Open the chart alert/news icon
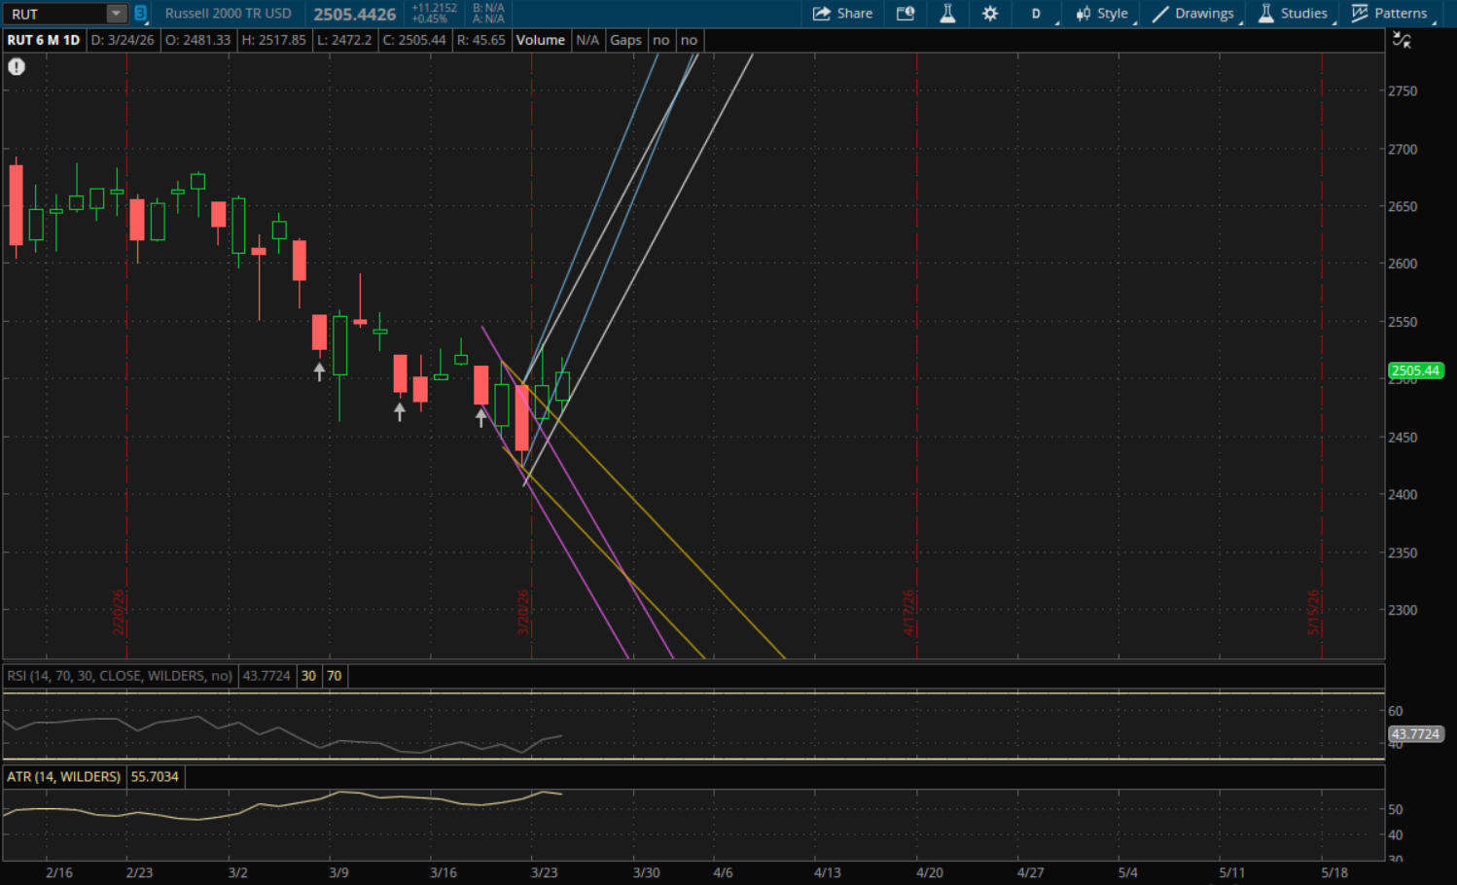Screen dimensions: 1457x885 point(906,14)
